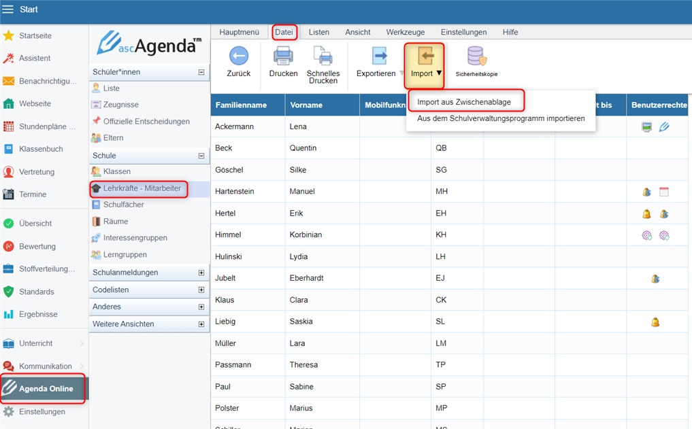
Task: Click the Drucken printer icon
Action: click(283, 56)
